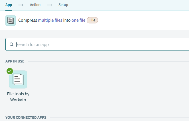
Task: Click the 'APP IN USE' section heading
Action: (15, 61)
